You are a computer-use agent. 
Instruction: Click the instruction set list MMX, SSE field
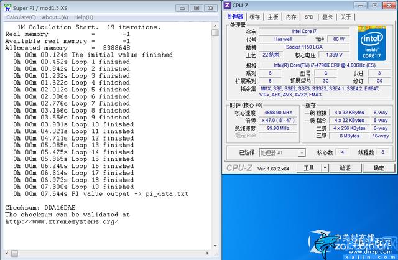tap(325, 91)
